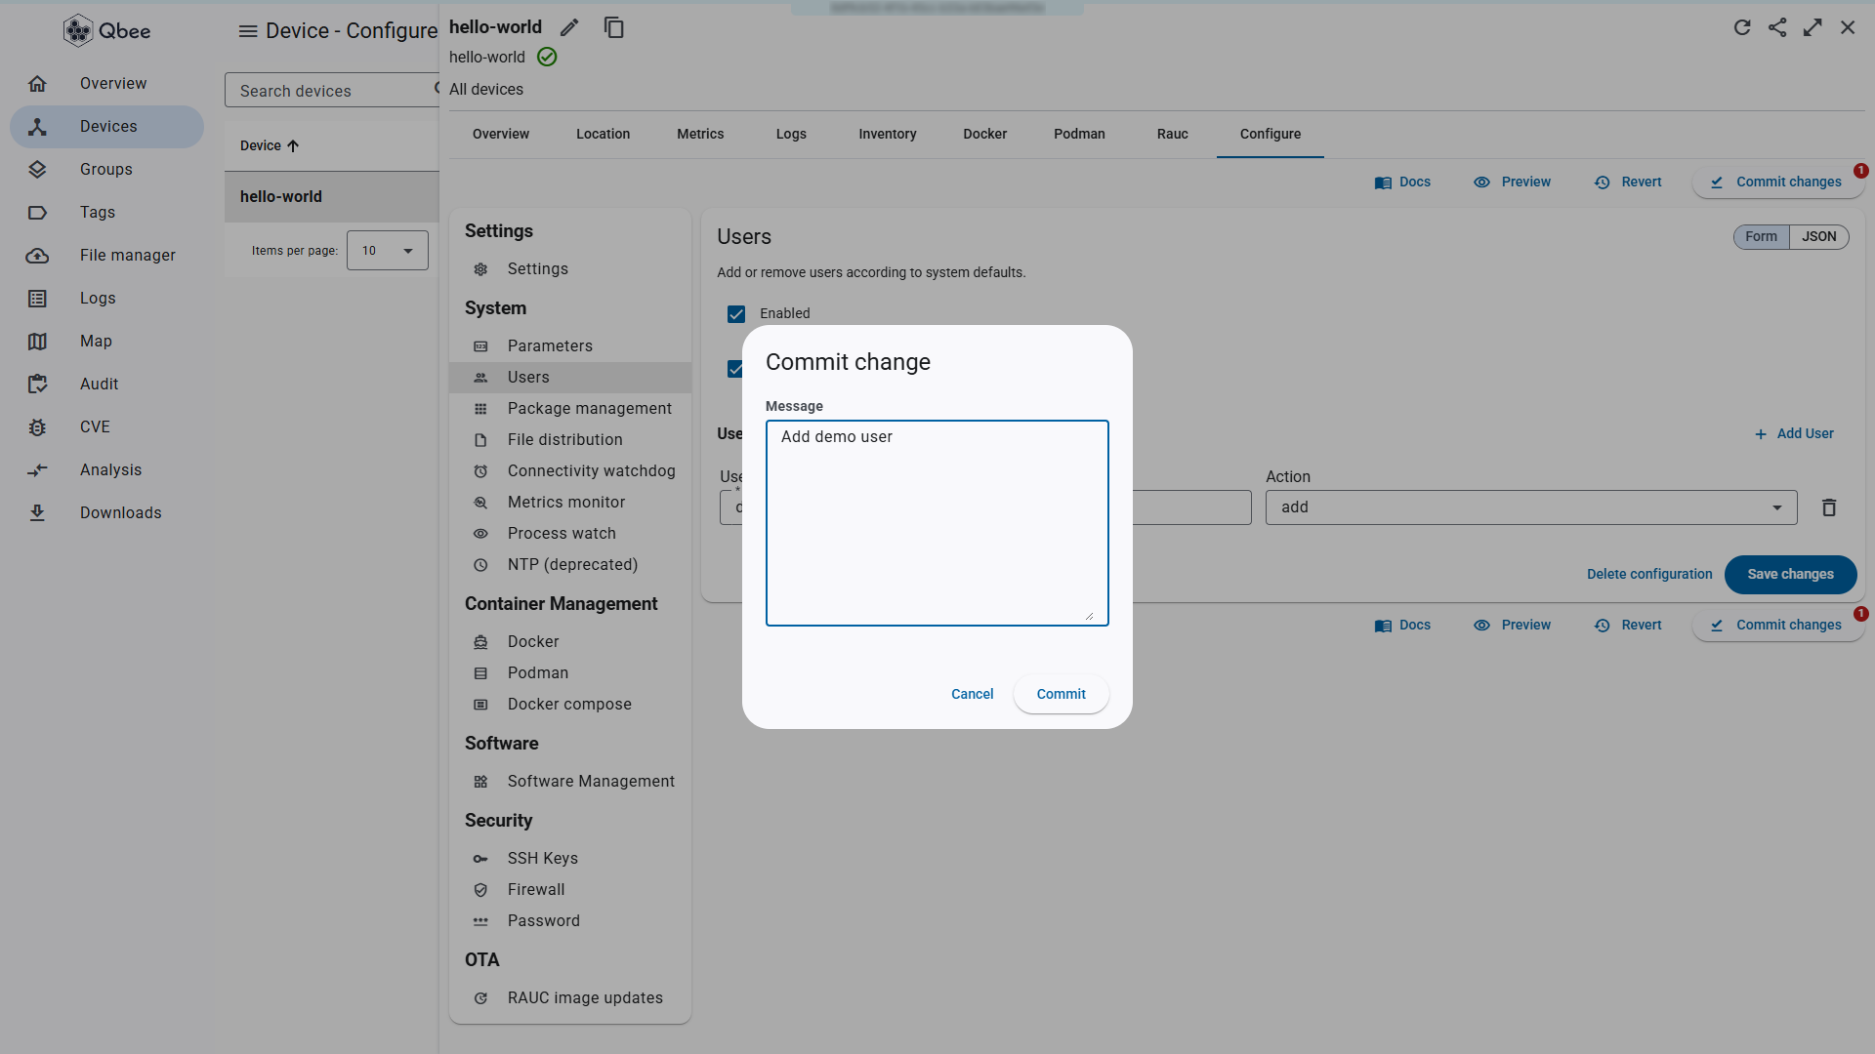Select the hello-world row in device list
Image resolution: width=1875 pixels, height=1054 pixels.
(332, 197)
